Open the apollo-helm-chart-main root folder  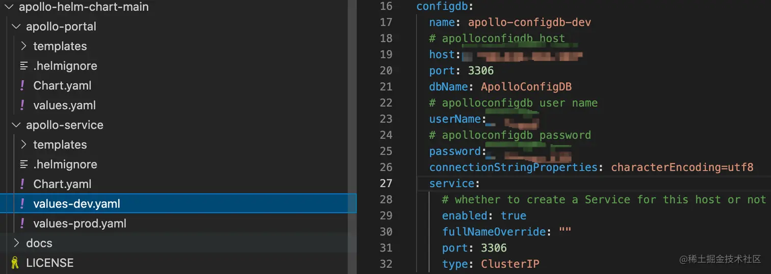(84, 7)
